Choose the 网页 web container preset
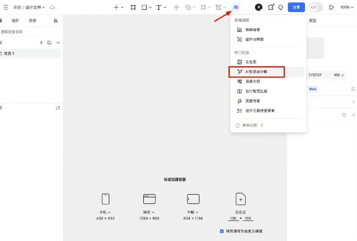This screenshot has height=241, width=357. [x=149, y=199]
